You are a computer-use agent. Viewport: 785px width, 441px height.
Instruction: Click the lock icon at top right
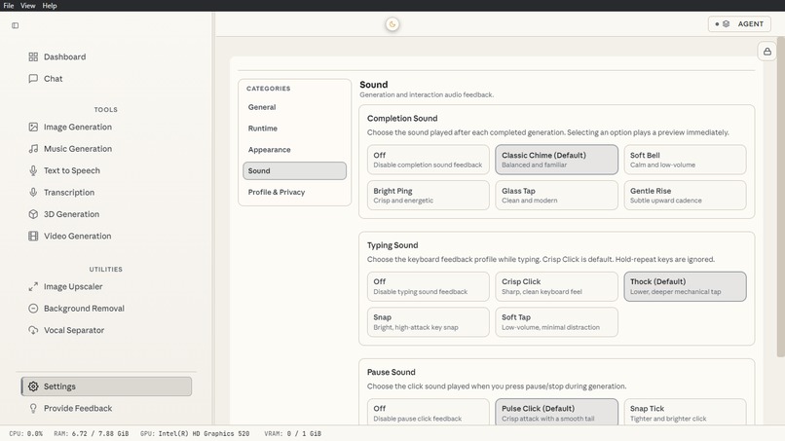(x=766, y=51)
